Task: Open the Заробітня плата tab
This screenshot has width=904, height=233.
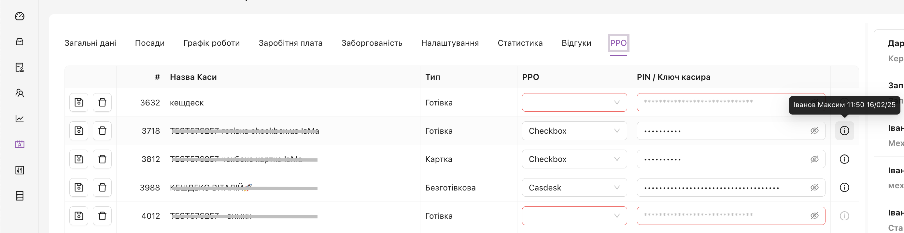Action: 290,43
